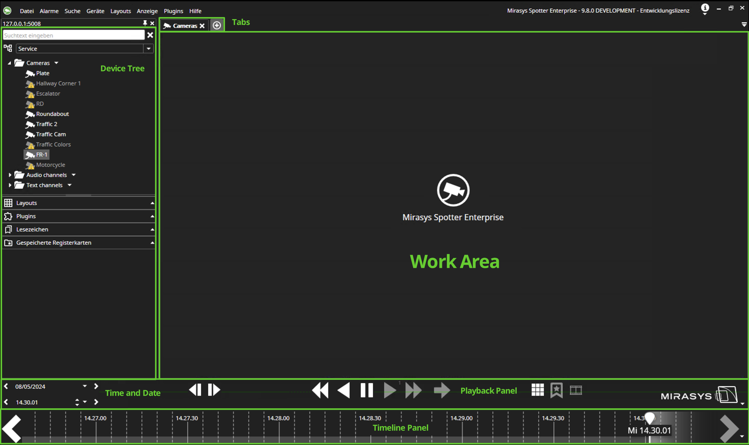Pin the device tree panel
This screenshot has height=445, width=749.
click(145, 23)
